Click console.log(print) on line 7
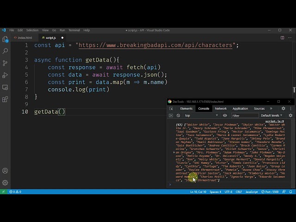This screenshot has height=222, width=296. [x=79, y=89]
